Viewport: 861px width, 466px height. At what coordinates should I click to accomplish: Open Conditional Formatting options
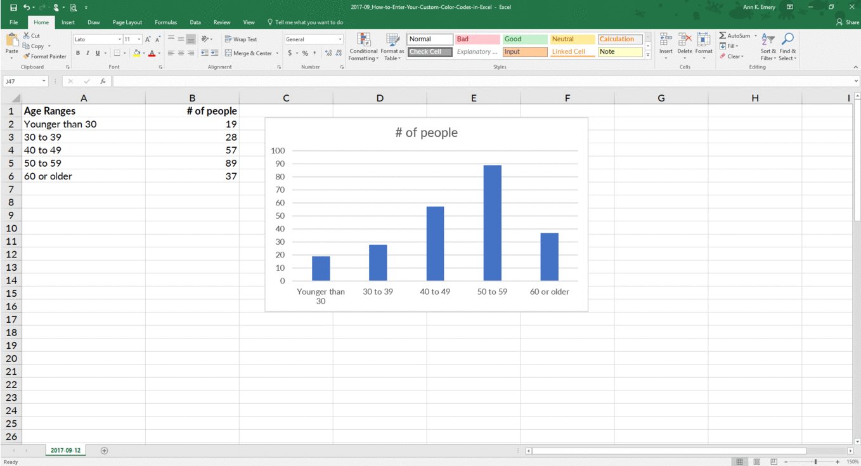[x=363, y=47]
